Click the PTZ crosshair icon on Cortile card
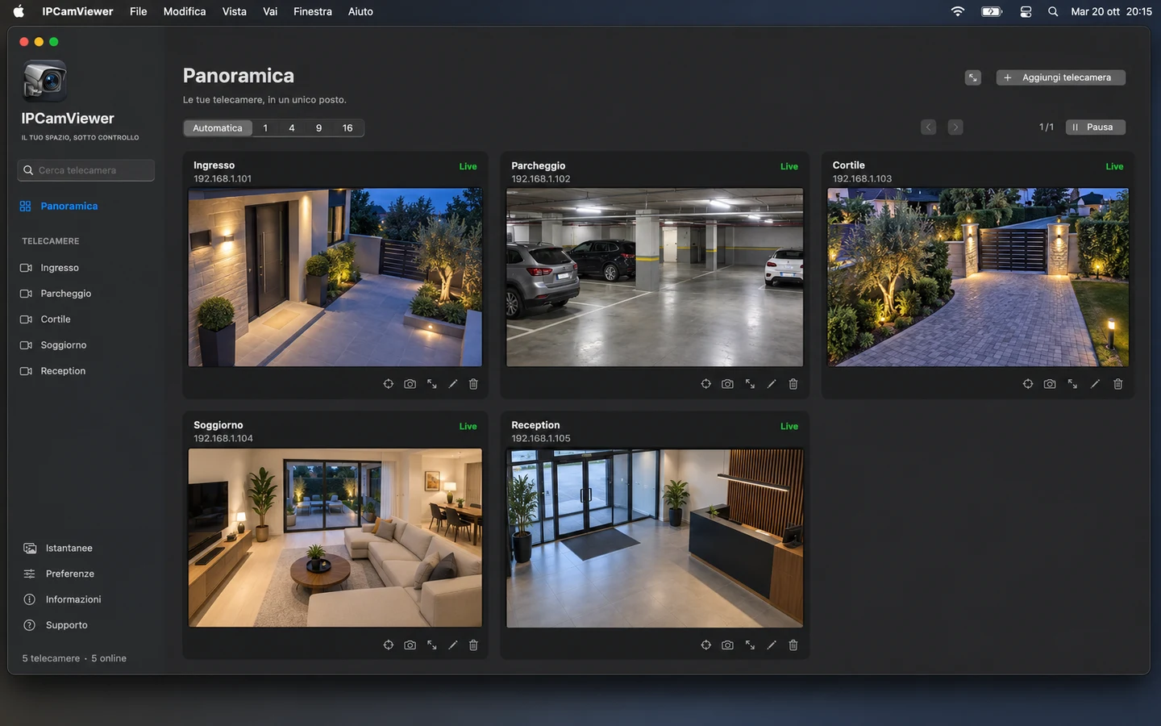Viewport: 1161px width, 726px height. click(1028, 384)
